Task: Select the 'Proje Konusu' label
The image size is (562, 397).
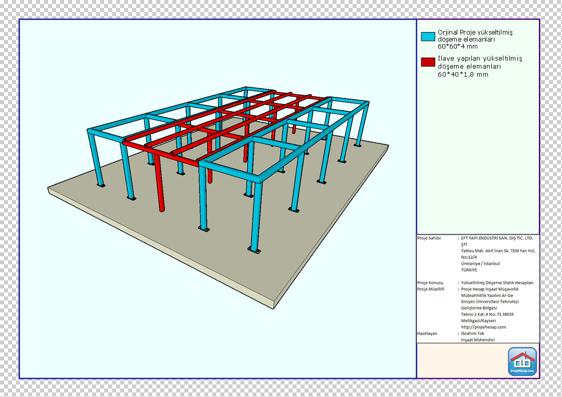Action: click(x=430, y=283)
